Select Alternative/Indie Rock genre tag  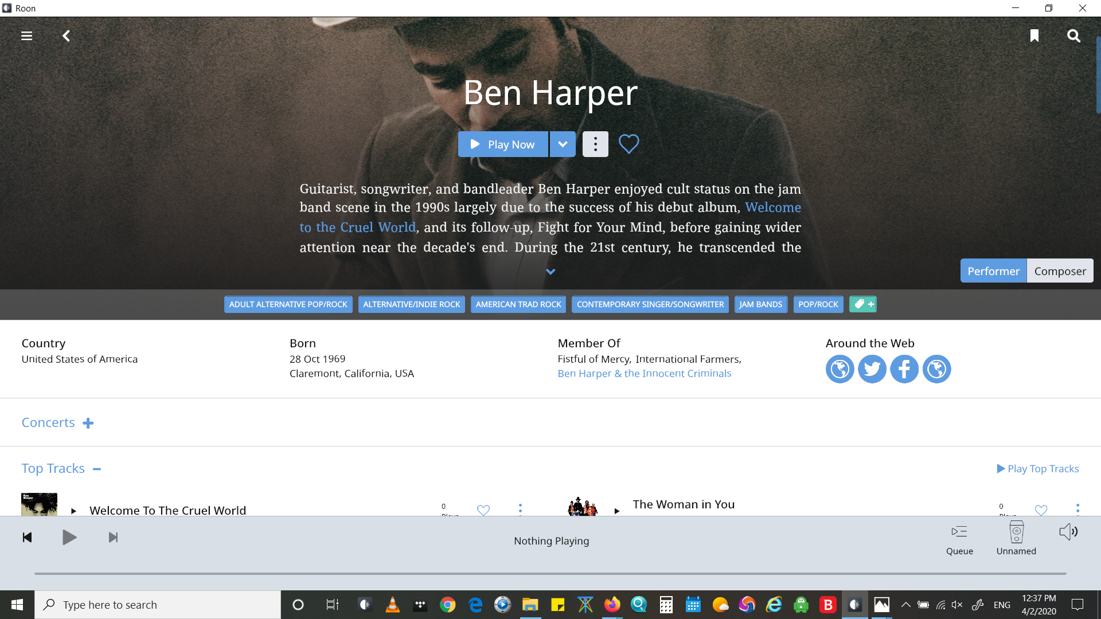(x=412, y=304)
